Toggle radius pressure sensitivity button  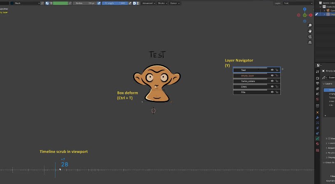[x=99, y=3]
